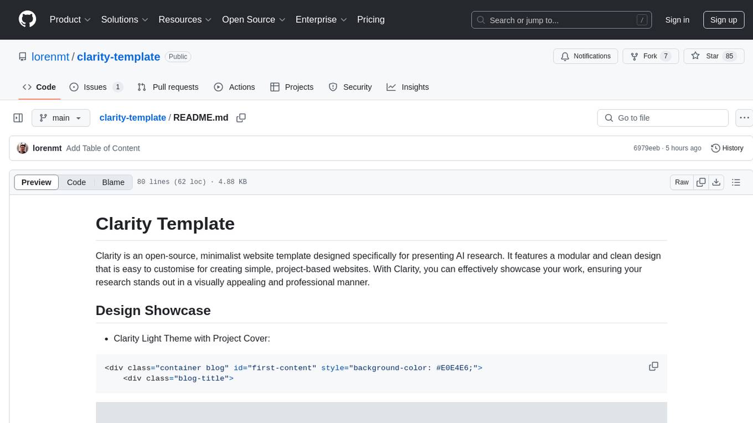Open the Projects tab

tap(292, 87)
